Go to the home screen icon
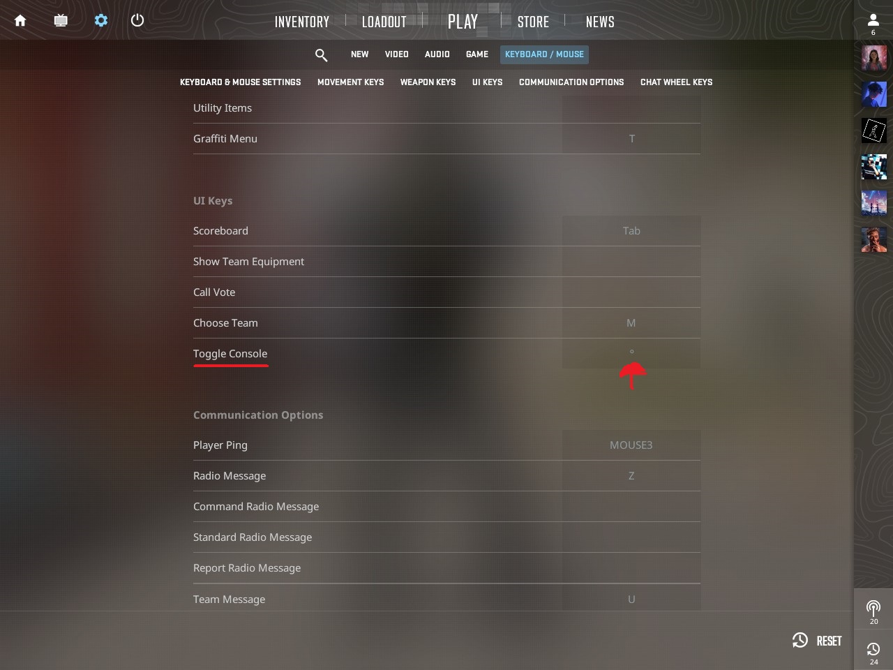Screen dimensions: 893x670 [x=20, y=20]
